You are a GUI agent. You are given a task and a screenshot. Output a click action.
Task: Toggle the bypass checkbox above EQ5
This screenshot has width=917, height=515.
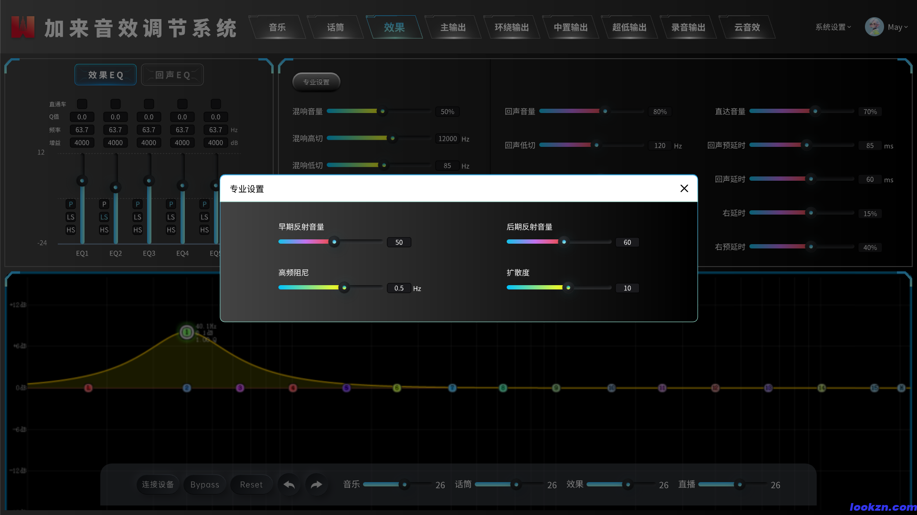click(x=215, y=103)
